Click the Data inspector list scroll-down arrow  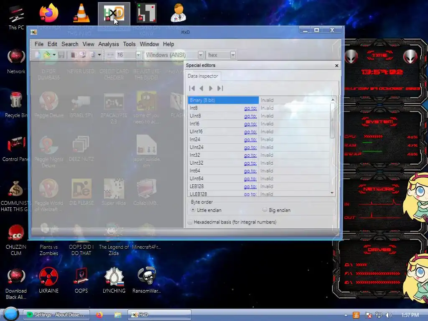pos(332,193)
